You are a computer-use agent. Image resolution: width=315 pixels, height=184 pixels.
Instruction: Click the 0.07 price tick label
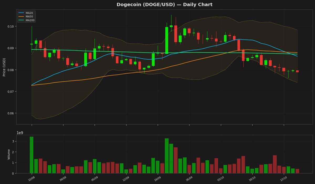click(11, 91)
